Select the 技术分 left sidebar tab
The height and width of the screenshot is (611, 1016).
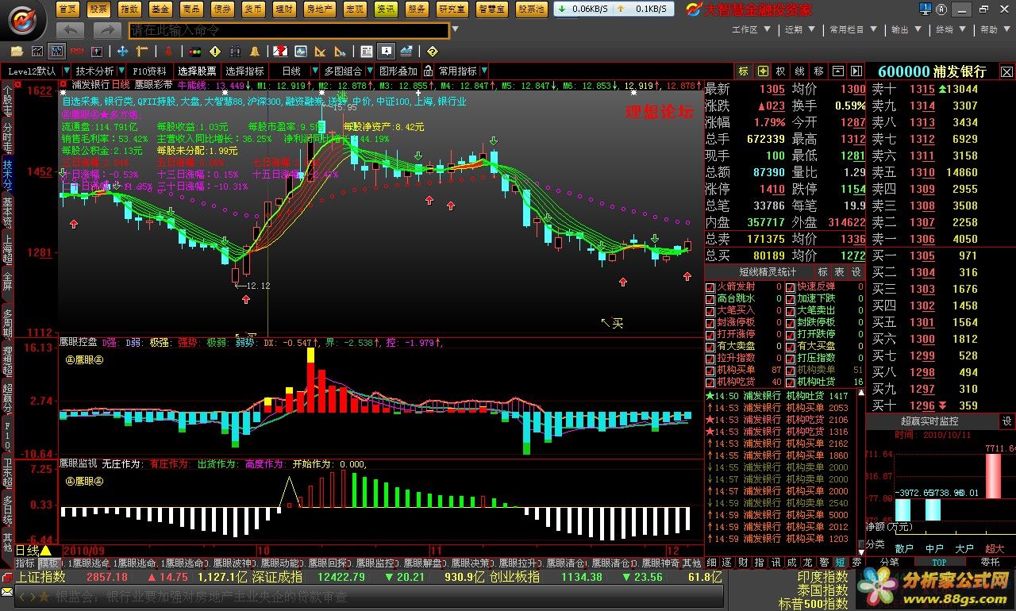click(7, 175)
